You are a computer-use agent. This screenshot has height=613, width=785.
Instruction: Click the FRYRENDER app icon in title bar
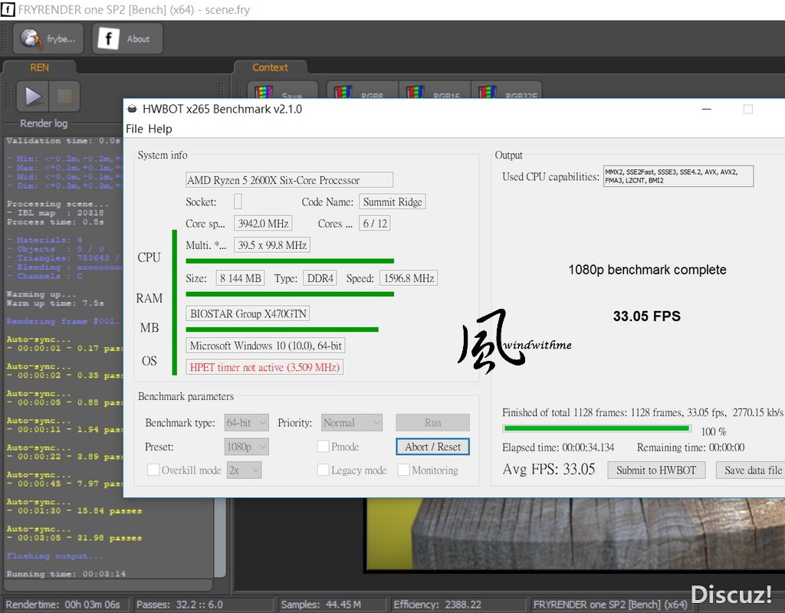tap(8, 9)
